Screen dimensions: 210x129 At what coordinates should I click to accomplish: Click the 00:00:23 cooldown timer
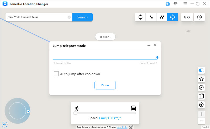(x=105, y=37)
